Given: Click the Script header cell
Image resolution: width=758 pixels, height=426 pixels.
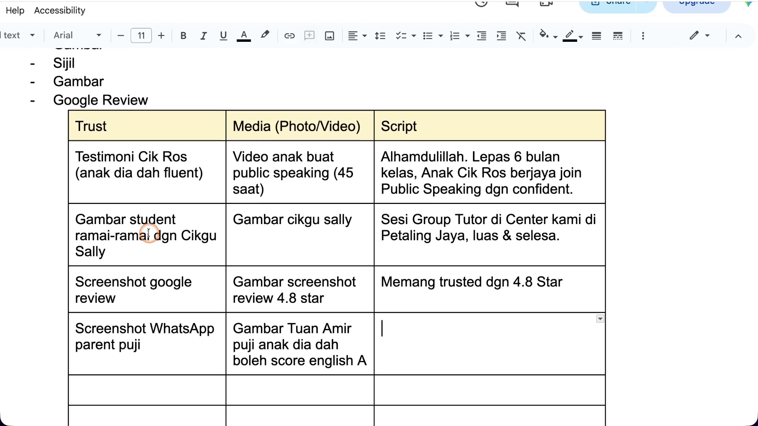Looking at the screenshot, I should click(x=490, y=126).
